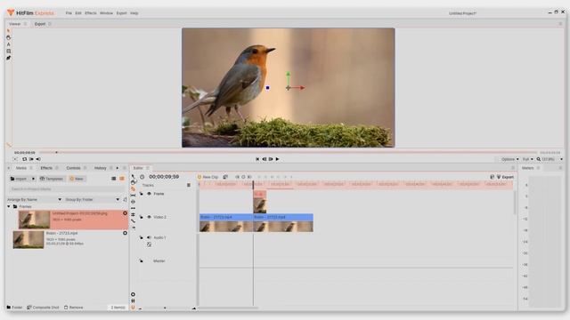Click the Audio 1 track lock arrow icon
570x320 pixels.
click(x=142, y=237)
